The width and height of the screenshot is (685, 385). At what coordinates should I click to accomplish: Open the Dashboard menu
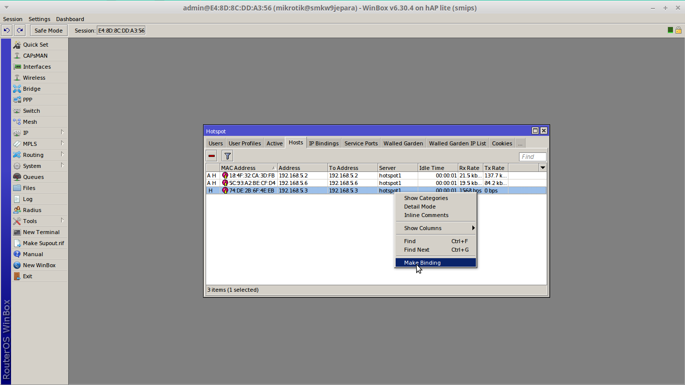(x=70, y=19)
